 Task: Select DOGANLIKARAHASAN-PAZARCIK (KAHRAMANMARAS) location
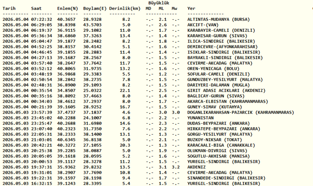pyautogui.click(x=241, y=112)
